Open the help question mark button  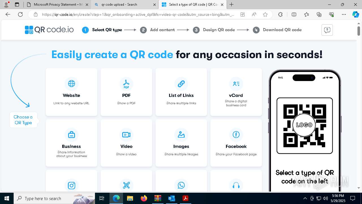pyautogui.click(x=327, y=30)
